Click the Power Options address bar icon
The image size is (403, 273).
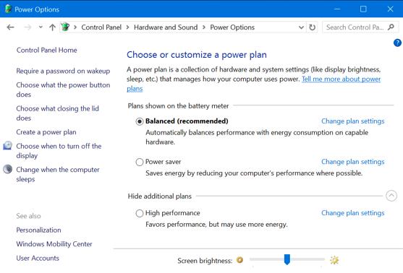point(65,27)
